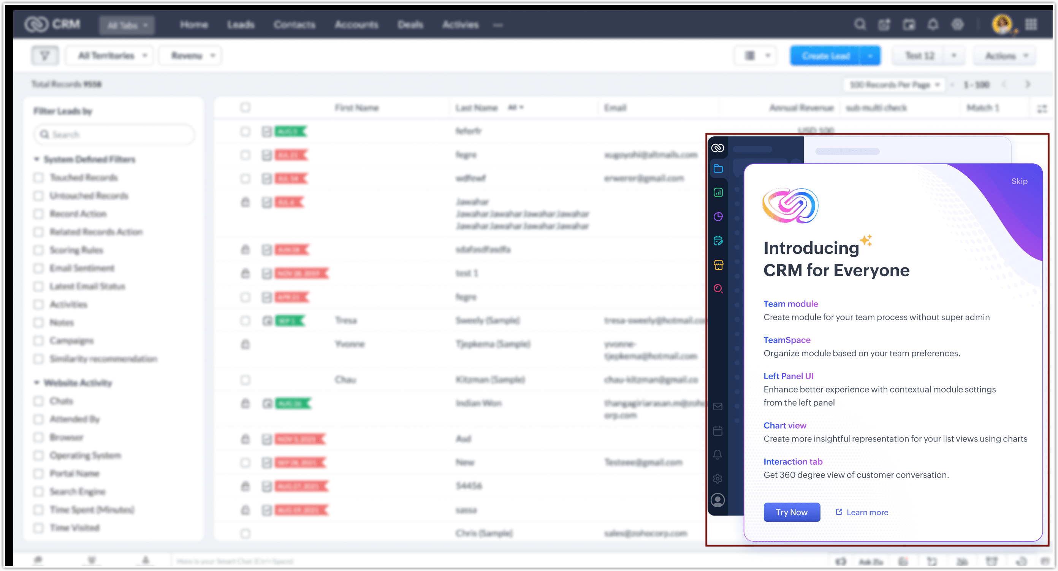The image size is (1058, 571).
Task: Click the filter funnel icon
Action: [x=45, y=55]
